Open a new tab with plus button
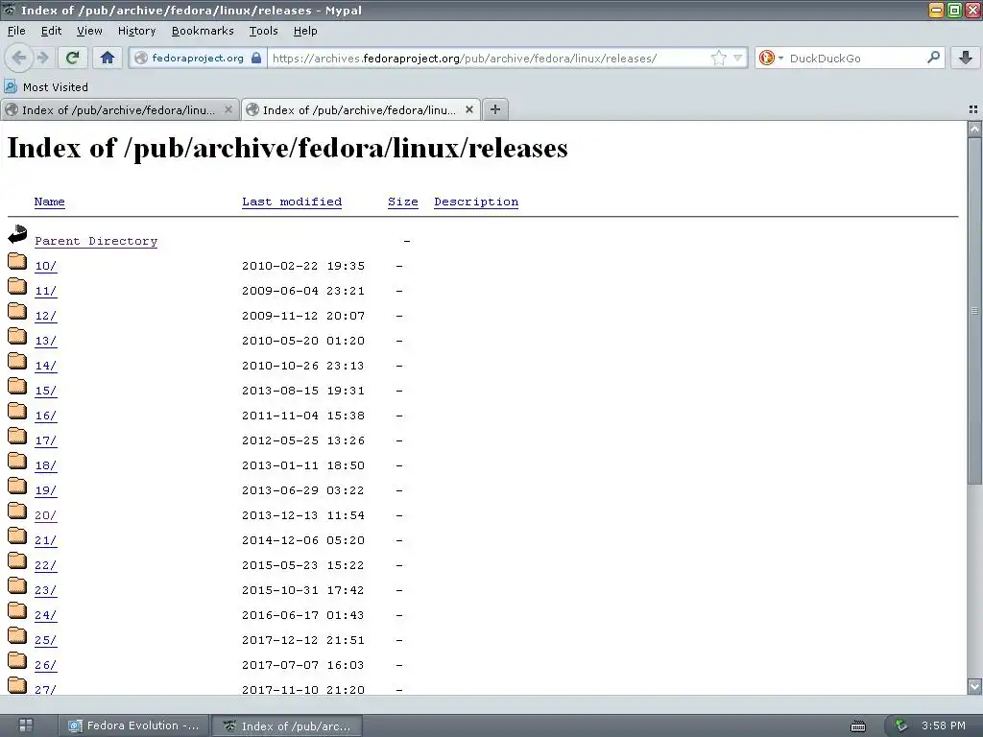The width and height of the screenshot is (983, 737). point(495,109)
